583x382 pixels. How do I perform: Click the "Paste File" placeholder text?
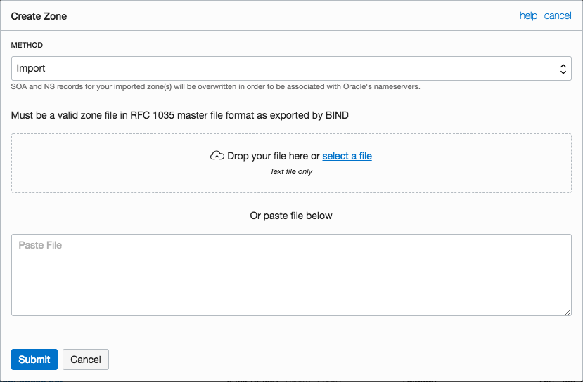[40, 245]
